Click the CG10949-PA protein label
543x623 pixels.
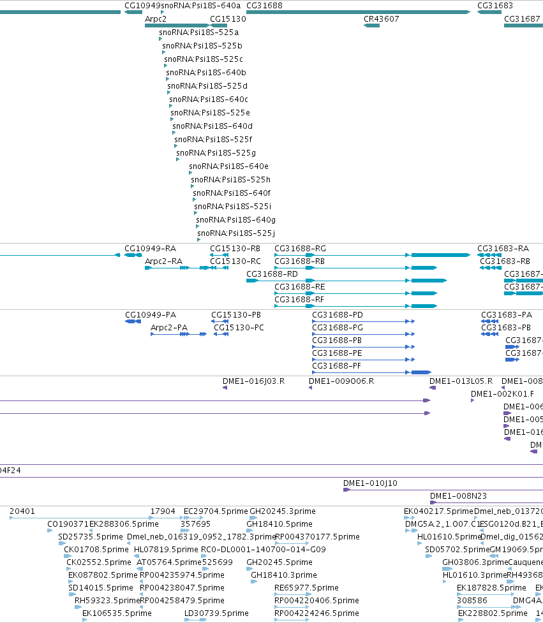(151, 315)
